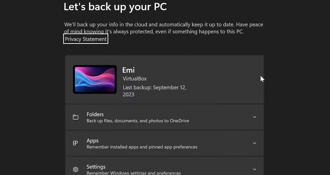Expand the Folders section chevron
The image size is (330, 175).
pos(254,117)
